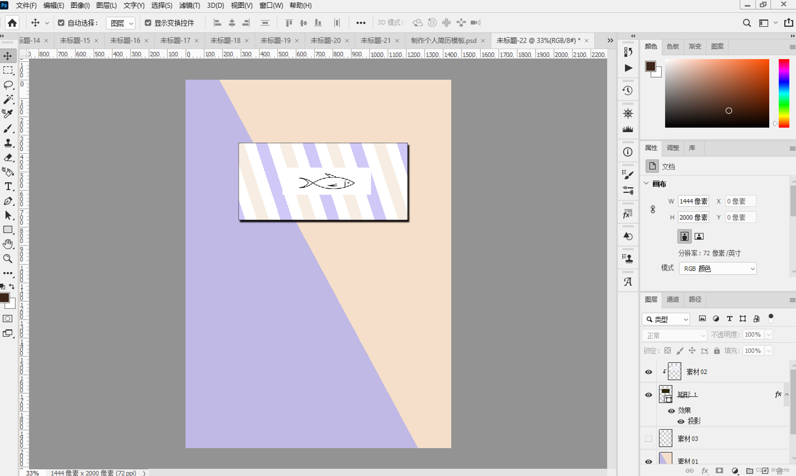This screenshot has width=796, height=476.
Task: Switch to the 色板 tab
Action: (x=673, y=46)
